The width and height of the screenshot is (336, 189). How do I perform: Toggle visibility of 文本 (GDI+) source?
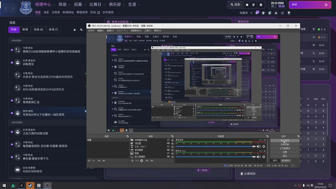168,147
